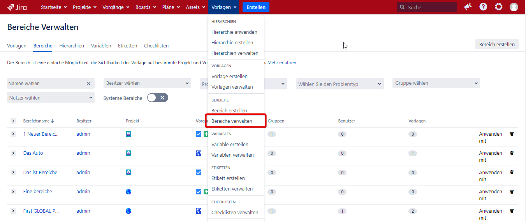
Task: Click trash icon for First GLOBAL row
Action: click(512, 211)
